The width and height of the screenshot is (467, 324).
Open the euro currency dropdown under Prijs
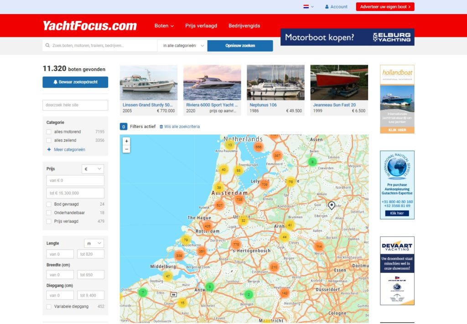[93, 169]
